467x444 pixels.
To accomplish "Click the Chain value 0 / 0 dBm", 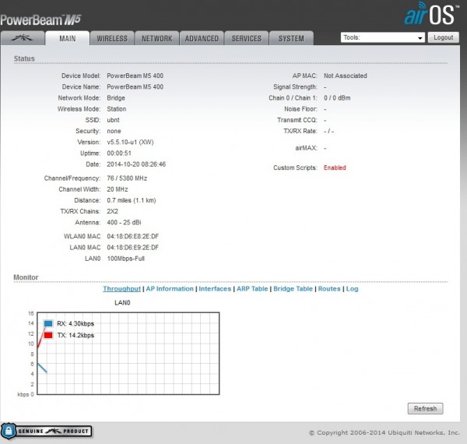I will [x=337, y=97].
